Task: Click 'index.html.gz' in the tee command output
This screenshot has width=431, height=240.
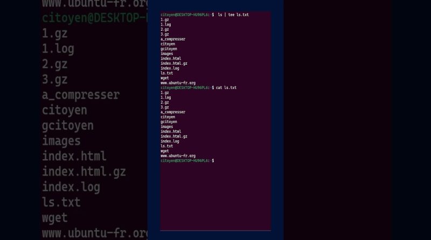Action: tap(174, 63)
